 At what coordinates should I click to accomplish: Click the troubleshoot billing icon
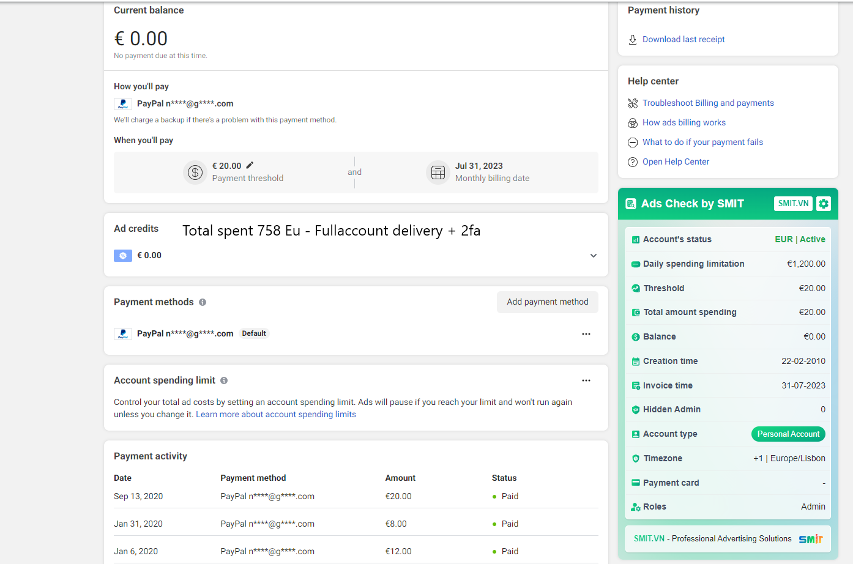tap(633, 103)
